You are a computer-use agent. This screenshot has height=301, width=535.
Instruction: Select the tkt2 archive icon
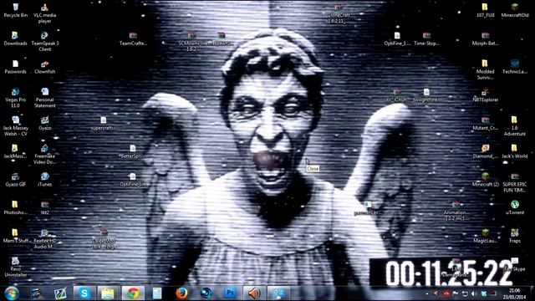click(x=44, y=207)
